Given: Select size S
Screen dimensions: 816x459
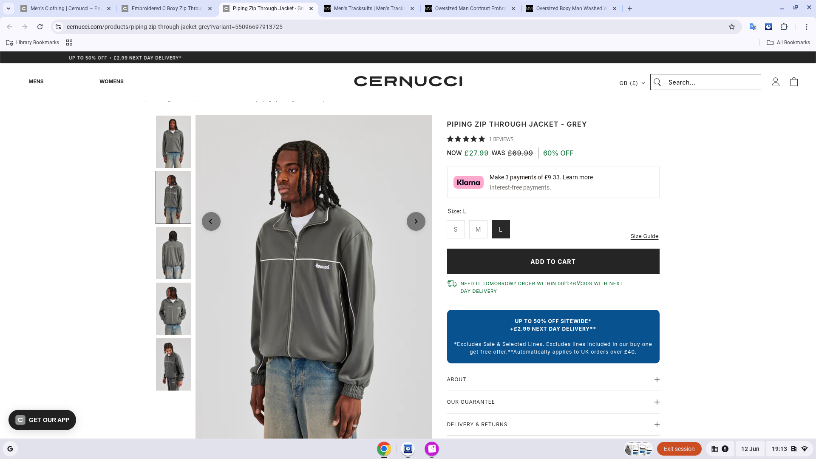Looking at the screenshot, I should 456,229.
